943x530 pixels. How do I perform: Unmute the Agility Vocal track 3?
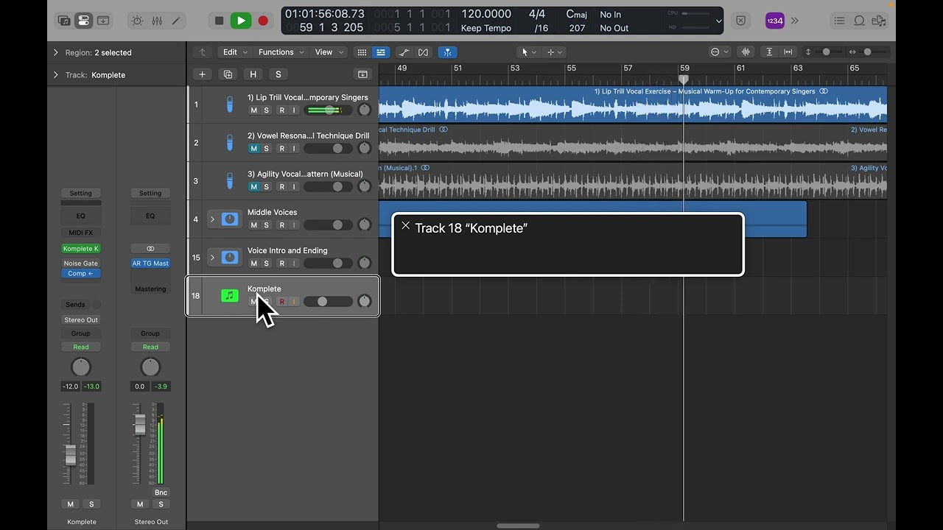(253, 187)
